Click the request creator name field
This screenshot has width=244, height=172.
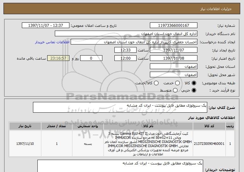click(134, 42)
